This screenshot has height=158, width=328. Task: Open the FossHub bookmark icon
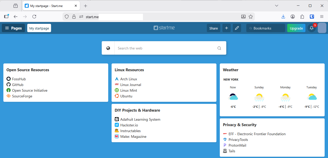point(9,79)
